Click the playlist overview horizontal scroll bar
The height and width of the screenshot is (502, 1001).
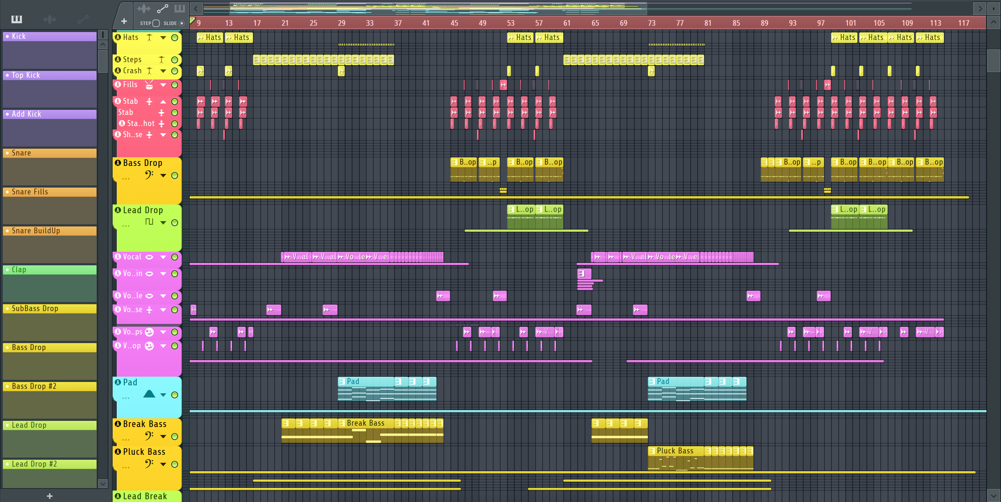[x=438, y=8]
